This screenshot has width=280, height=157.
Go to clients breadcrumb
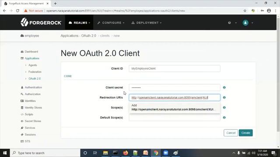pos(105,36)
